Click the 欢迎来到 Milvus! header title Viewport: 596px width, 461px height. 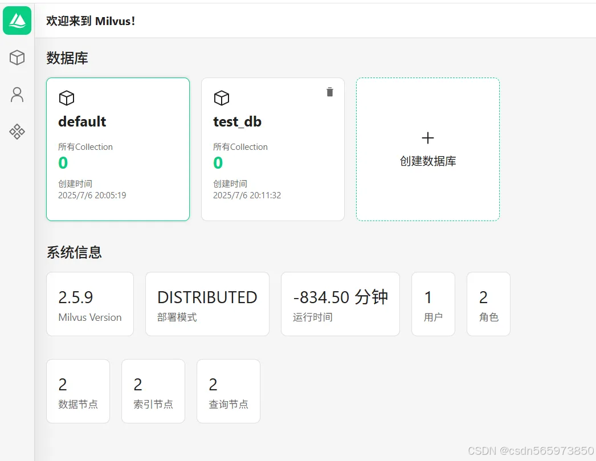[91, 21]
